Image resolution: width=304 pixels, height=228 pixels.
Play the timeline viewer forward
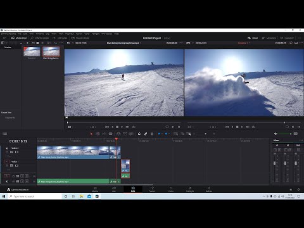(242, 127)
